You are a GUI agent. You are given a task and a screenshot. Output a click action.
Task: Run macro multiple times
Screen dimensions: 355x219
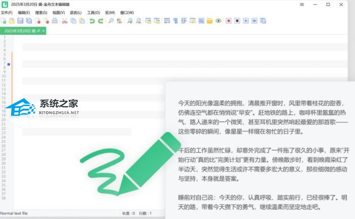[x=255, y=21]
